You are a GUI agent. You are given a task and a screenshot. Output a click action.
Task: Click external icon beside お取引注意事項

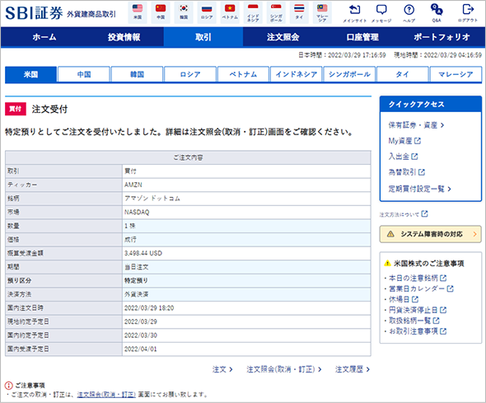[x=443, y=331]
